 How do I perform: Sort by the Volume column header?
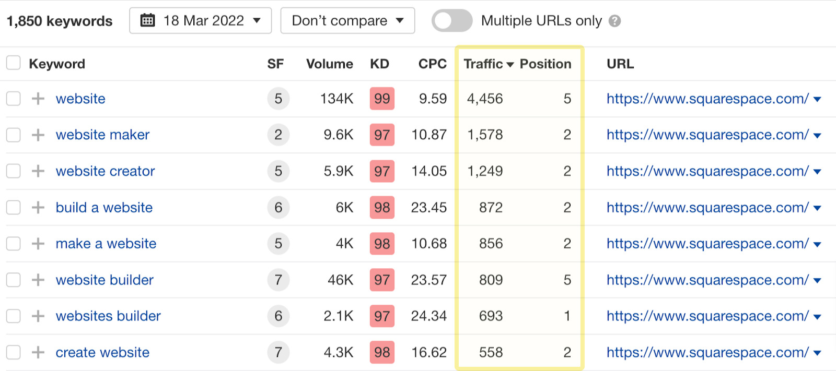pos(329,64)
